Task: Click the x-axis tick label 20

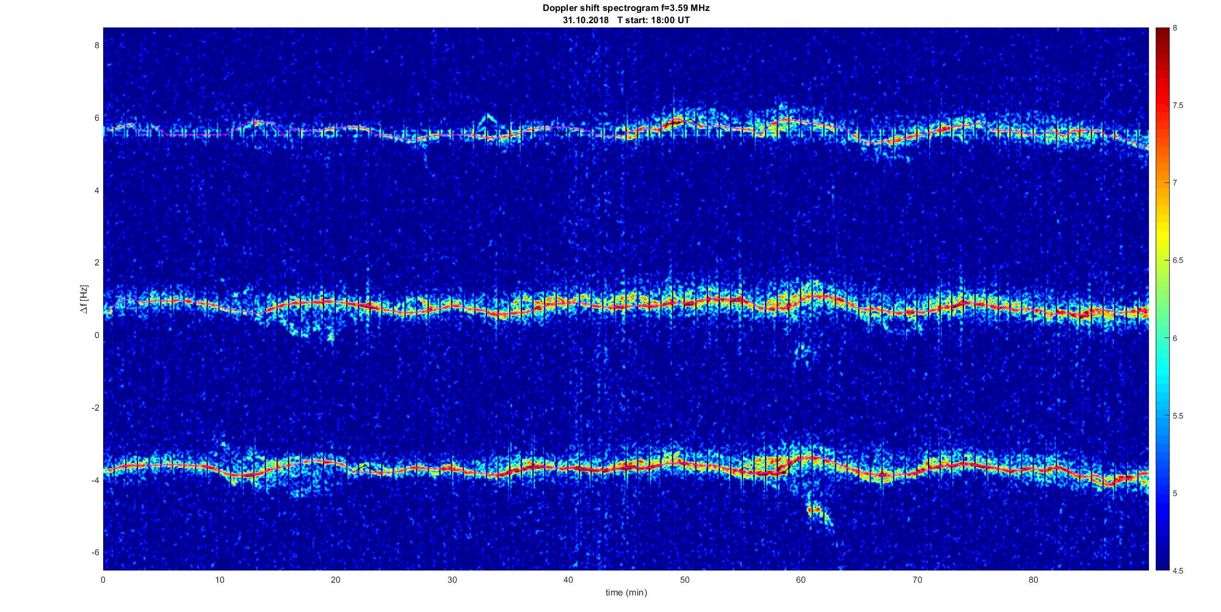Action: click(x=336, y=580)
